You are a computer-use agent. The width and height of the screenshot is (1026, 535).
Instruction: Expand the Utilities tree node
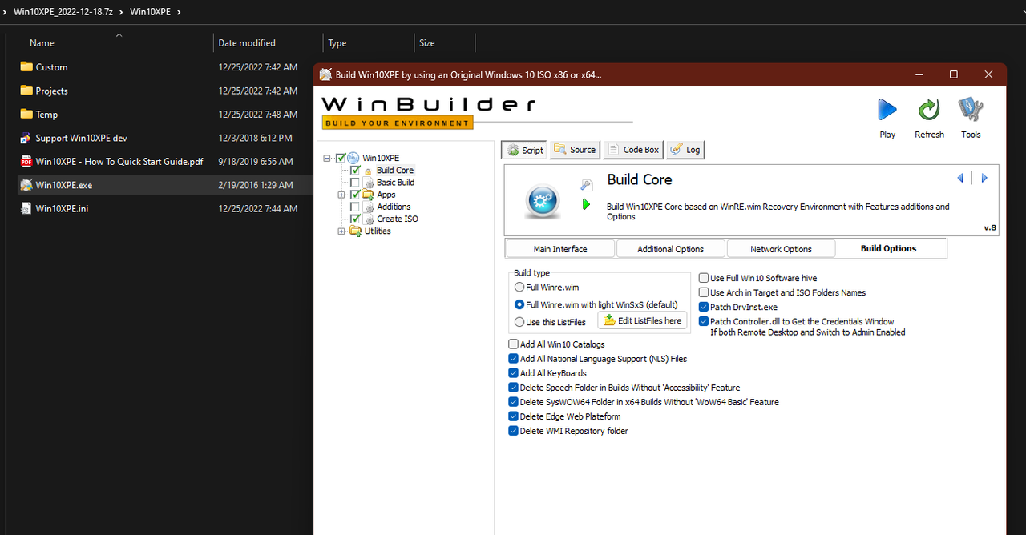[341, 231]
